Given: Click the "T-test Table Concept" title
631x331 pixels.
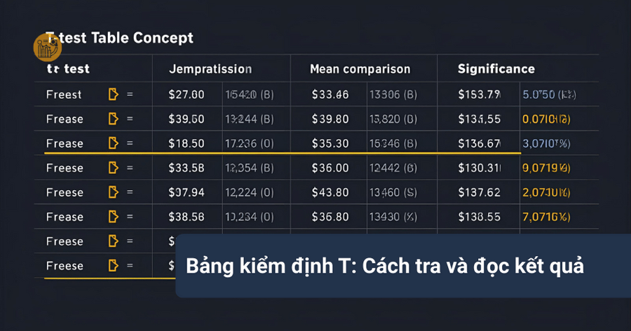Looking at the screenshot, I should coord(119,37).
